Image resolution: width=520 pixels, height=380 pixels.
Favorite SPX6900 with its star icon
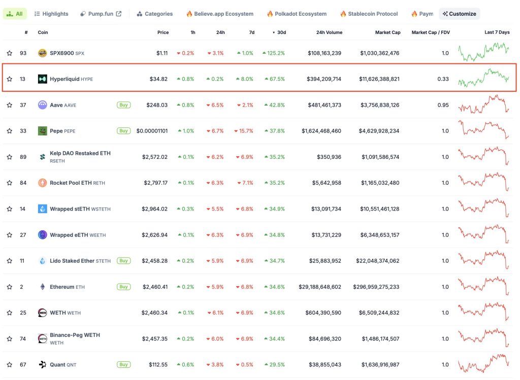(x=9, y=53)
